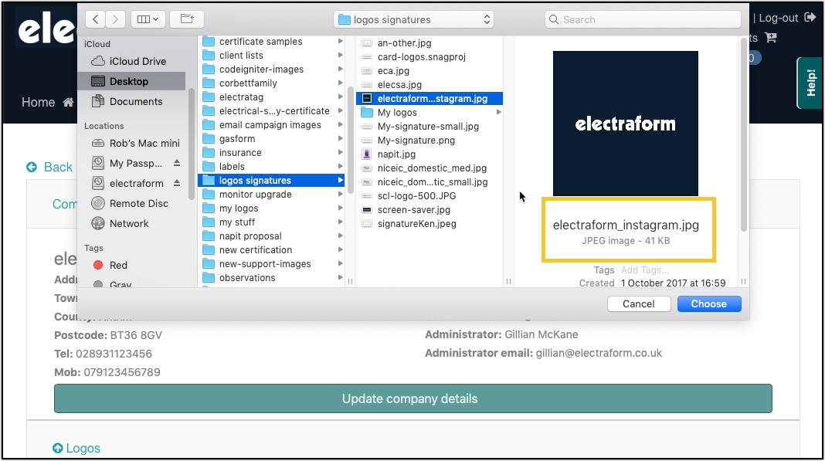
Task: Open the client lists folder
Action: (271, 56)
